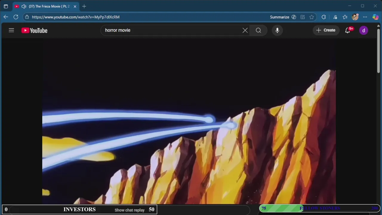Clear the search text with X

coord(245,30)
